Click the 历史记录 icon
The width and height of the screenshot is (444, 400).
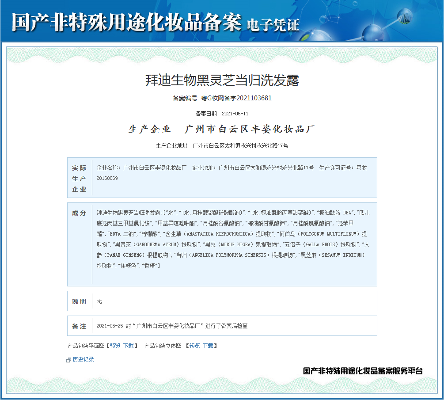[68, 360]
